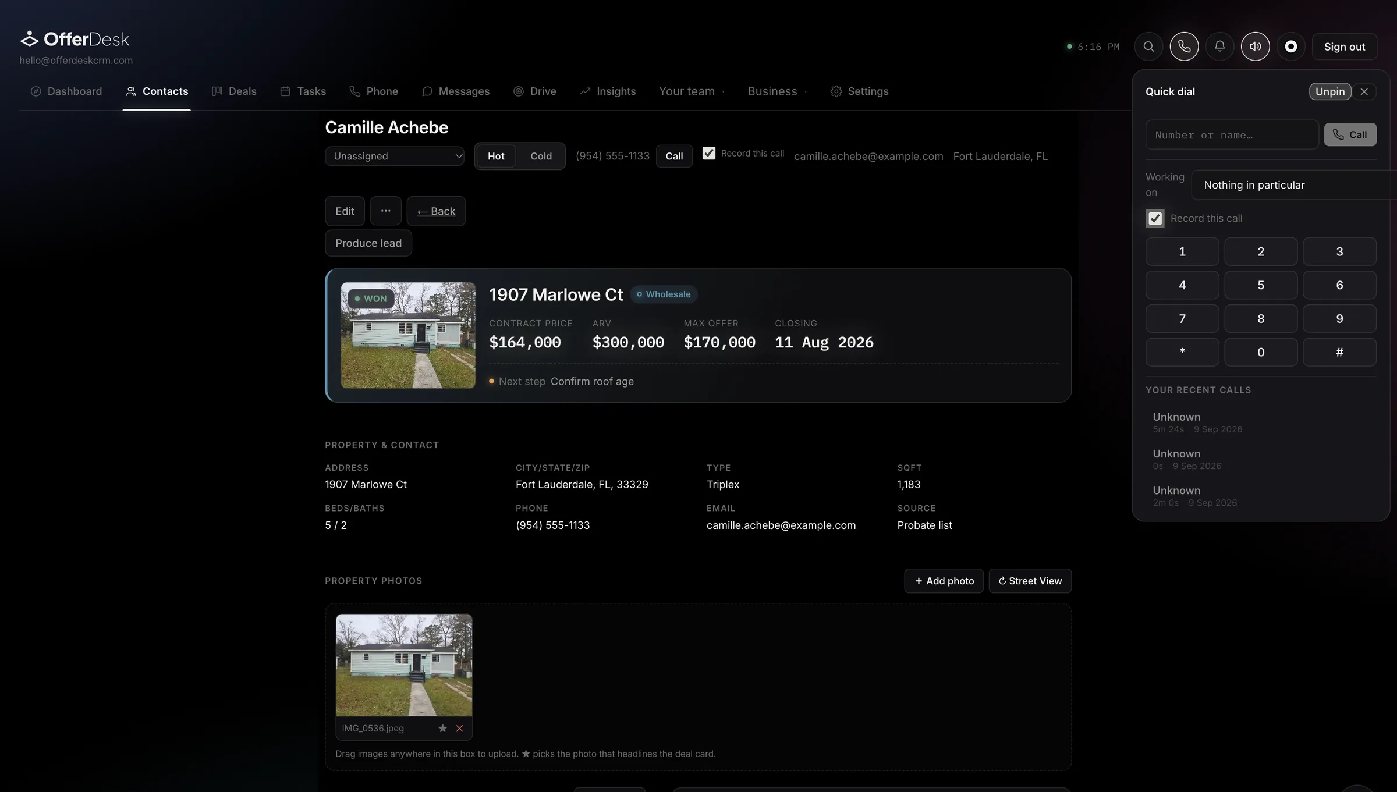Open the Unassigned assignee dropdown

click(x=395, y=156)
